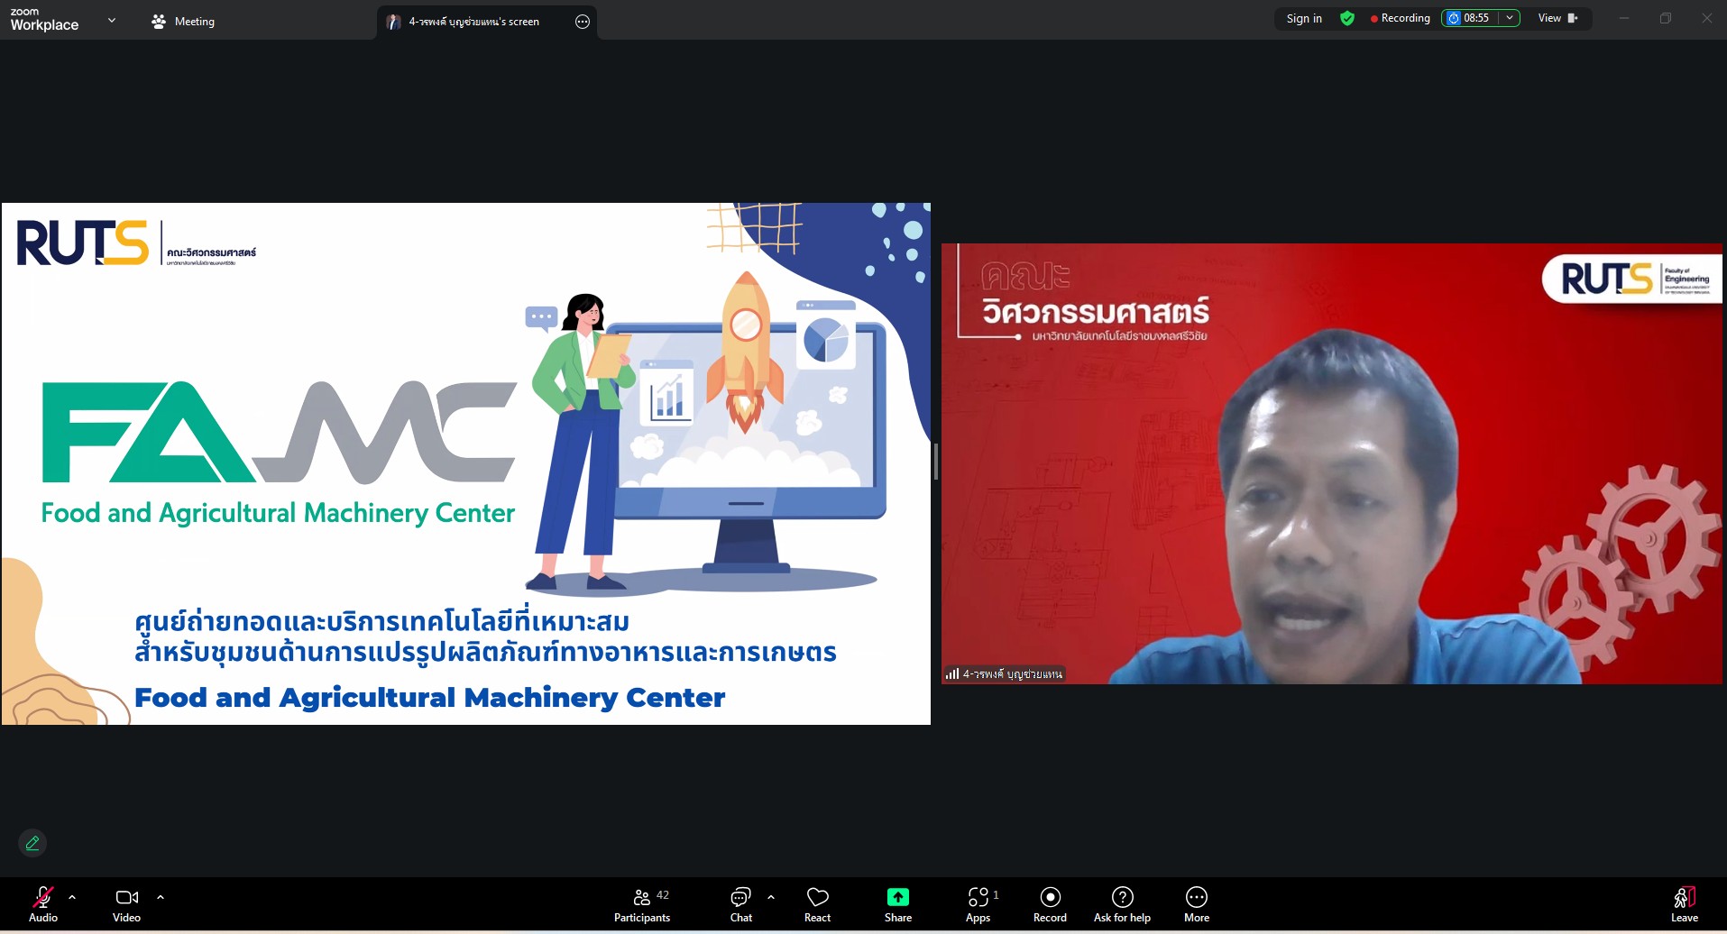The width and height of the screenshot is (1727, 934).
Task: Click the Record button
Action: click(x=1050, y=904)
